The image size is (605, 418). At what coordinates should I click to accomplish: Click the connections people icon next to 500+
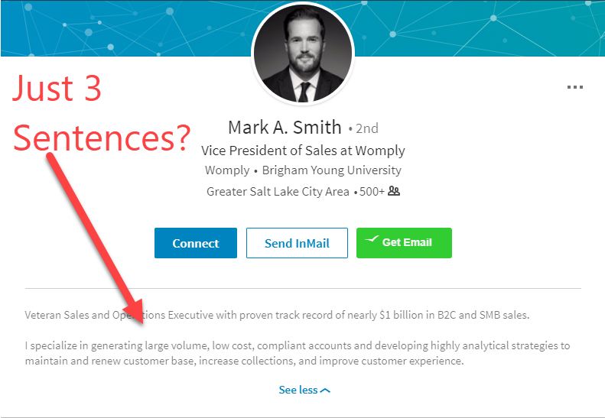[x=394, y=191]
